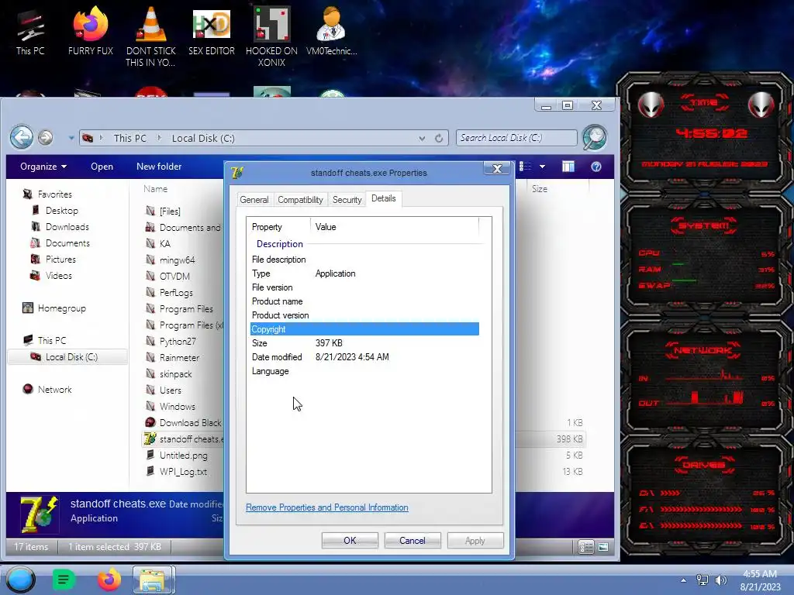The height and width of the screenshot is (595, 794).
Task: Switch to the Security tab
Action: (347, 200)
